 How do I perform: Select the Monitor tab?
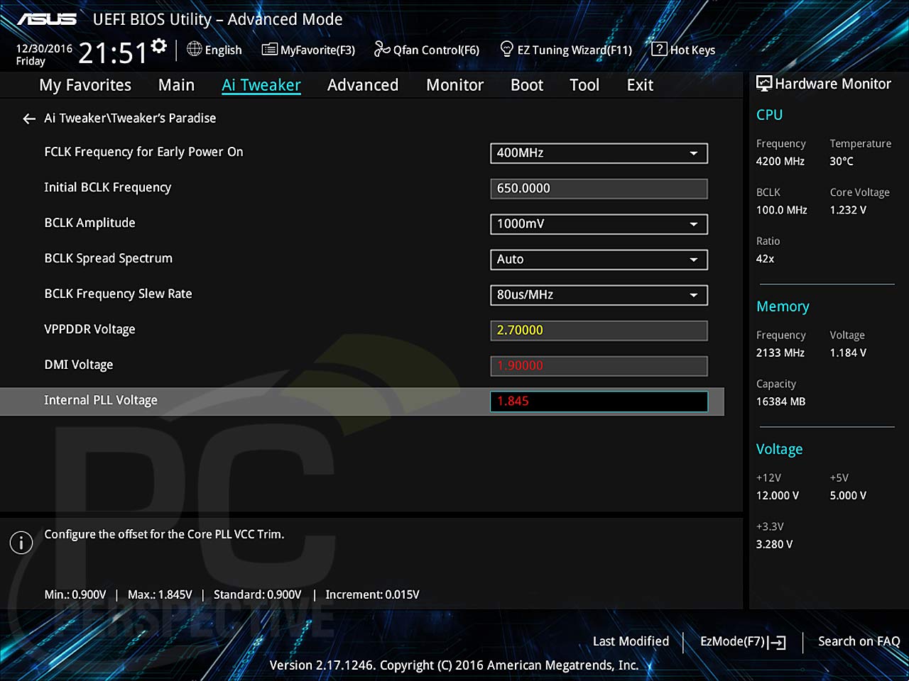pyautogui.click(x=454, y=84)
